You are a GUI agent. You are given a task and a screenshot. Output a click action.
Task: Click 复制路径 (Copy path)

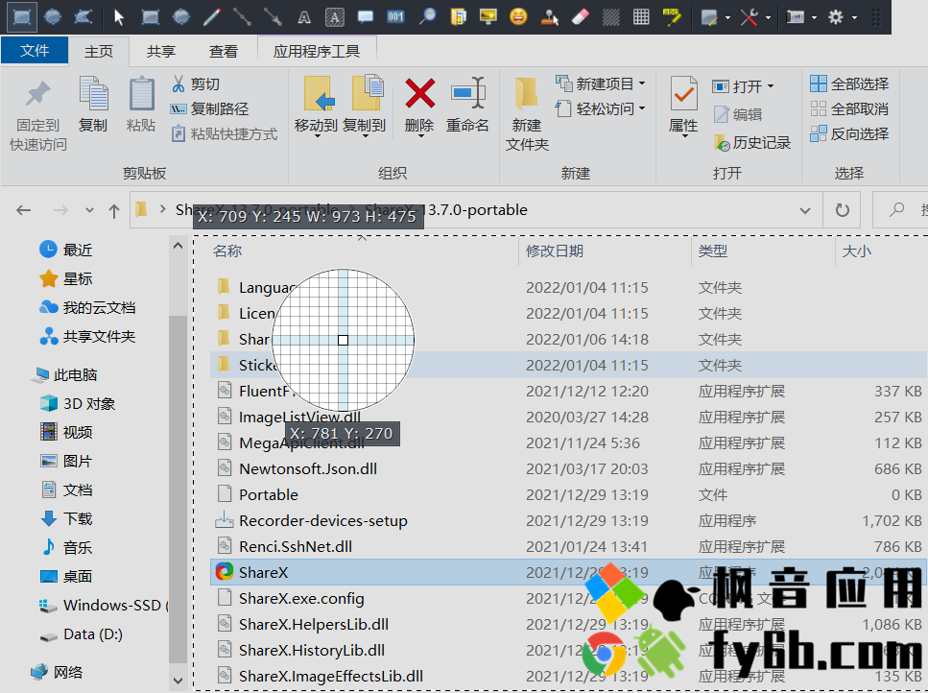pyautogui.click(x=209, y=108)
